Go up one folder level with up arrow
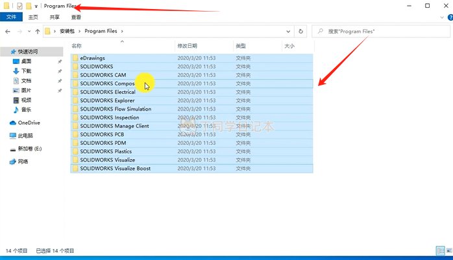Viewport: 453px width, 260px height. [x=38, y=31]
